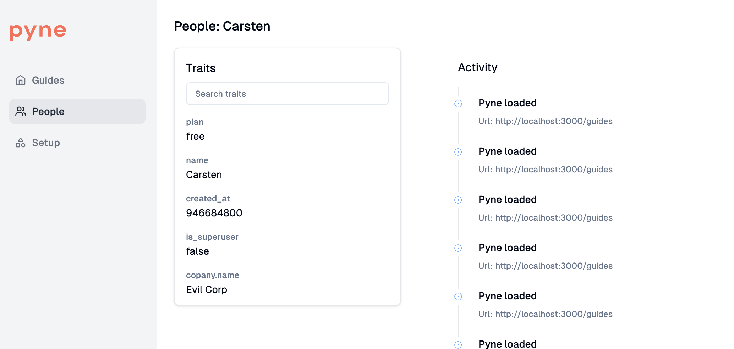The height and width of the screenshot is (349, 734).
Task: Click the is_superuser value false
Action: tap(197, 251)
